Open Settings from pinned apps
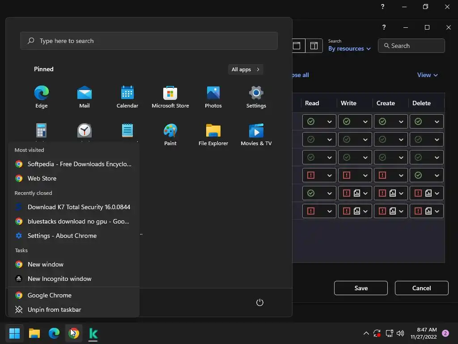458x344 pixels. click(256, 97)
